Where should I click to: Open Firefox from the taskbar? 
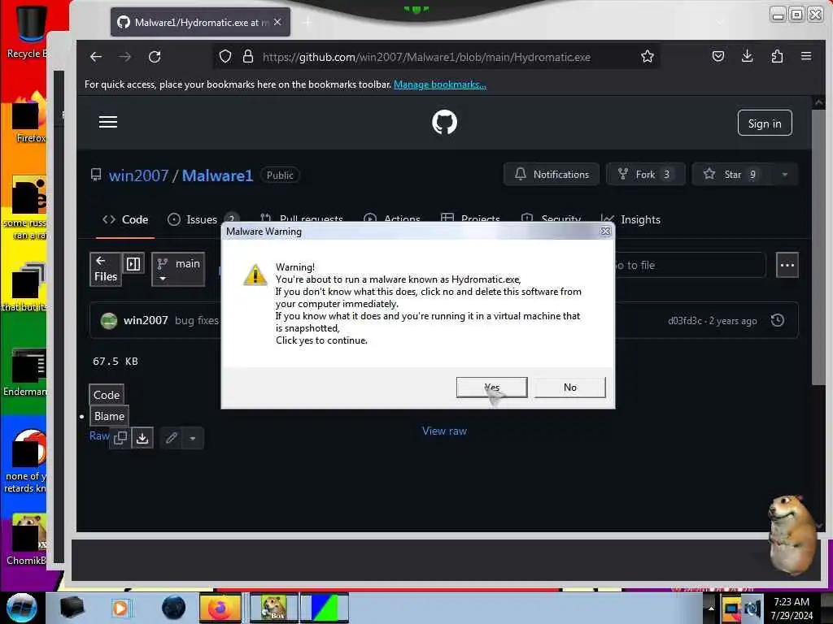click(220, 608)
